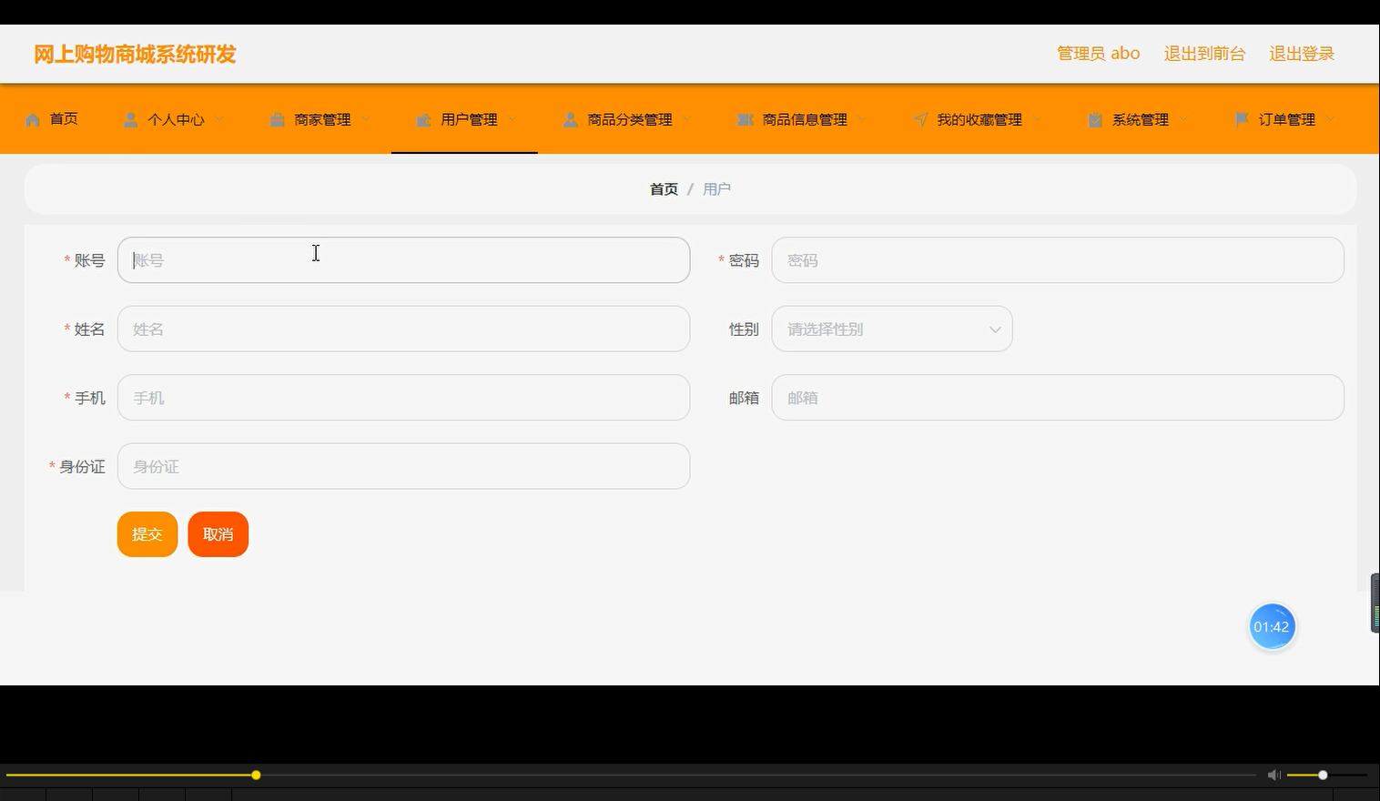Expand the 商品分类管理 menu chevron
1380x801 pixels.
[687, 119]
